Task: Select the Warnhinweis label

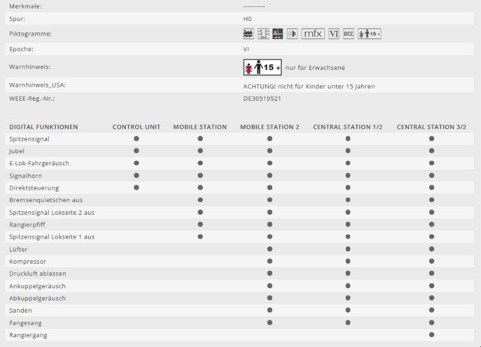Action: [x=30, y=67]
